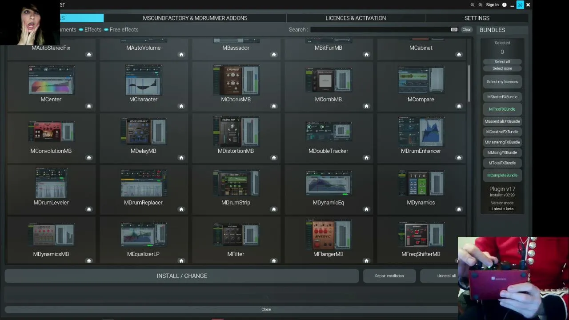Viewport: 569px width, 320px height.
Task: Open the Settings tab
Action: pyautogui.click(x=477, y=18)
